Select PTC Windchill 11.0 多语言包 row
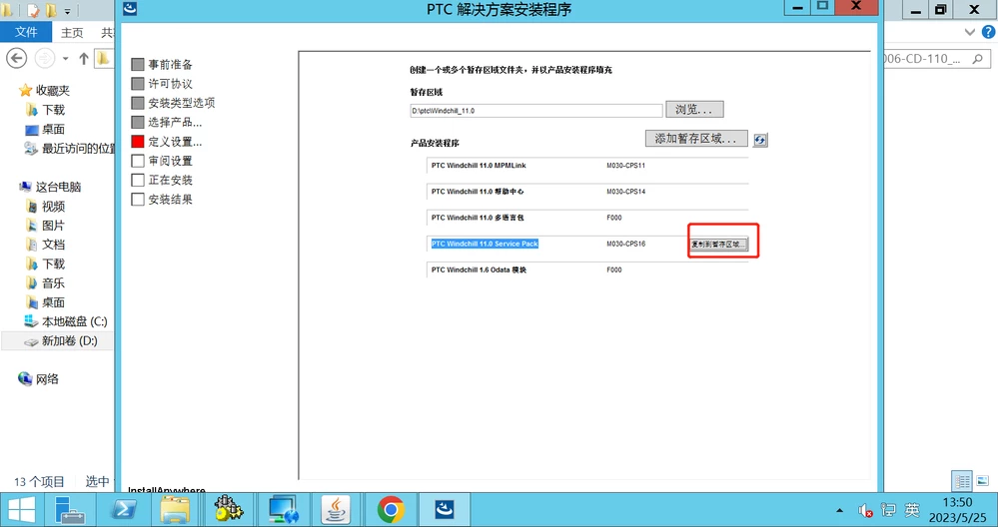Screen dimensions: 998x527 [x=587, y=218]
